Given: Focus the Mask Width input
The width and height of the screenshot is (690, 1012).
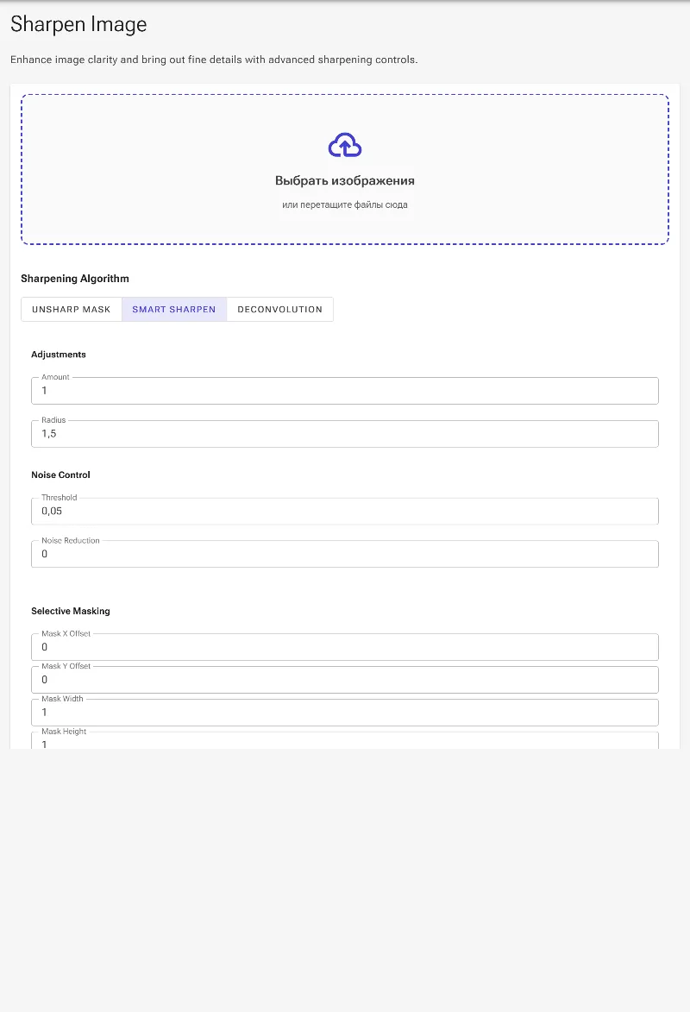Looking at the screenshot, I should (345, 713).
